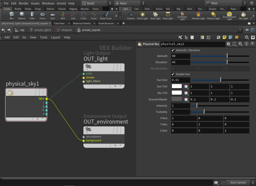Add a Camera from the lights shelf
The height and width of the screenshot is (186, 256).
131,16
